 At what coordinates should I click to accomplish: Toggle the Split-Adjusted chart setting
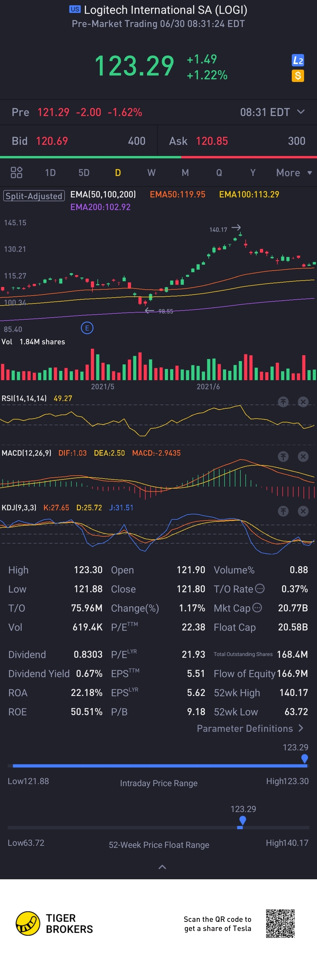(34, 196)
